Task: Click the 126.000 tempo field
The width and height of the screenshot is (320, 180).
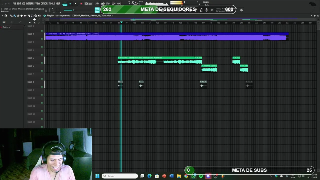Action: pyautogui.click(x=88, y=4)
